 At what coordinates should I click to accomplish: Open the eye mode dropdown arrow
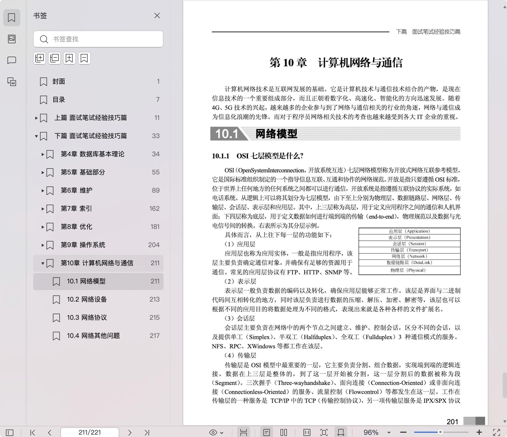(x=222, y=433)
